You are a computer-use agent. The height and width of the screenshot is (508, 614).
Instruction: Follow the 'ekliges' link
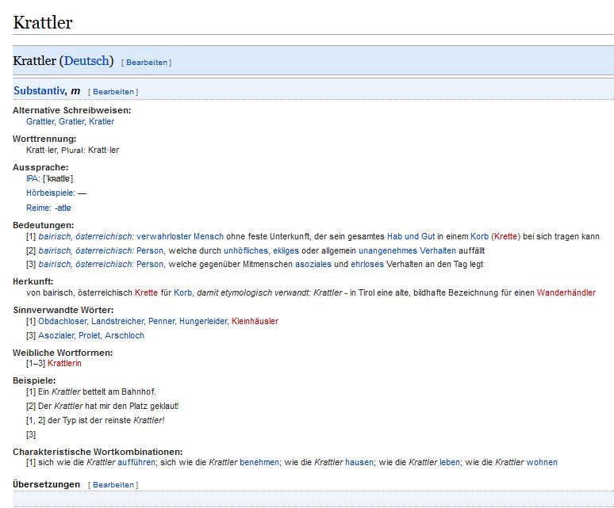tap(286, 250)
